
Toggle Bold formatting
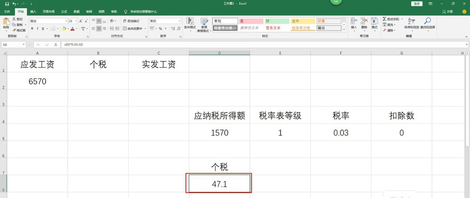(32, 28)
